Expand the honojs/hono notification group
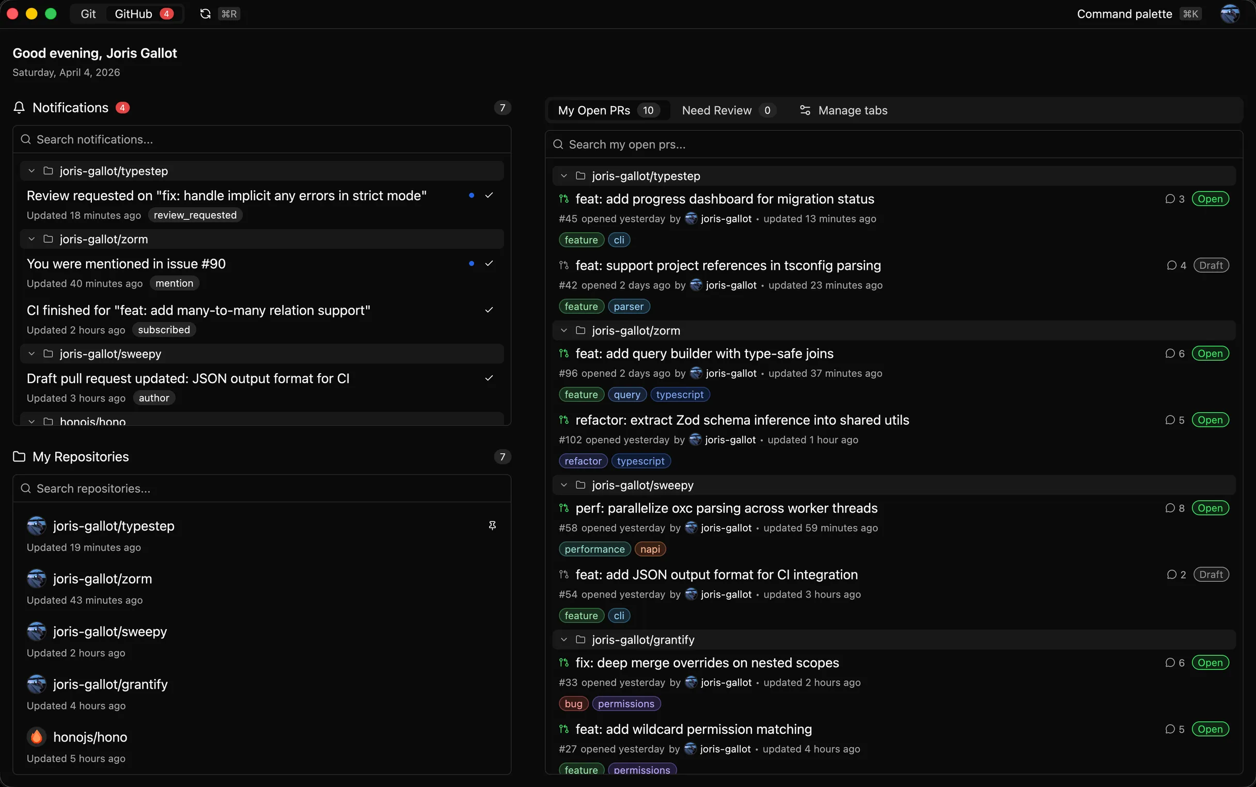 point(30,422)
